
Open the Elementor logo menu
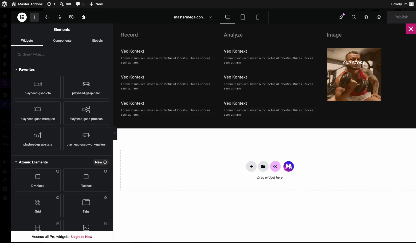pyautogui.click(x=22, y=17)
